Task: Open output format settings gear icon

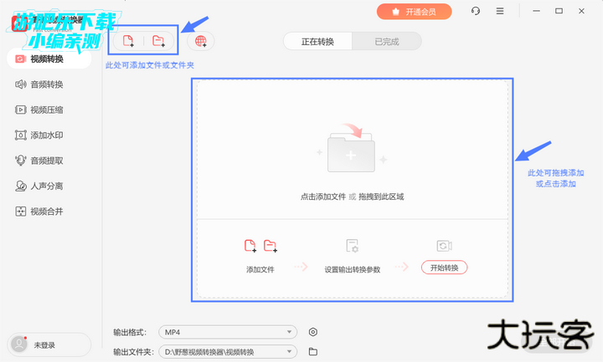Action: pos(313,332)
